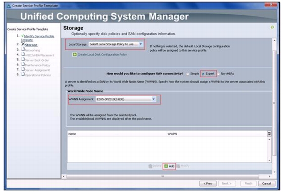Screen dimensions: 291x194
Task: Click the green help icon next to Storage heading
Action: (272, 27)
